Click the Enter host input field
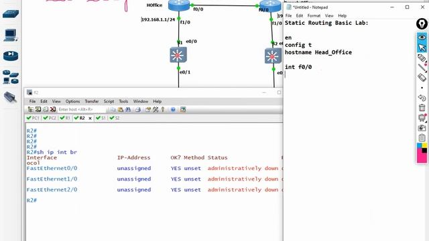Viewport: 429px width, 241px height. tap(81, 110)
